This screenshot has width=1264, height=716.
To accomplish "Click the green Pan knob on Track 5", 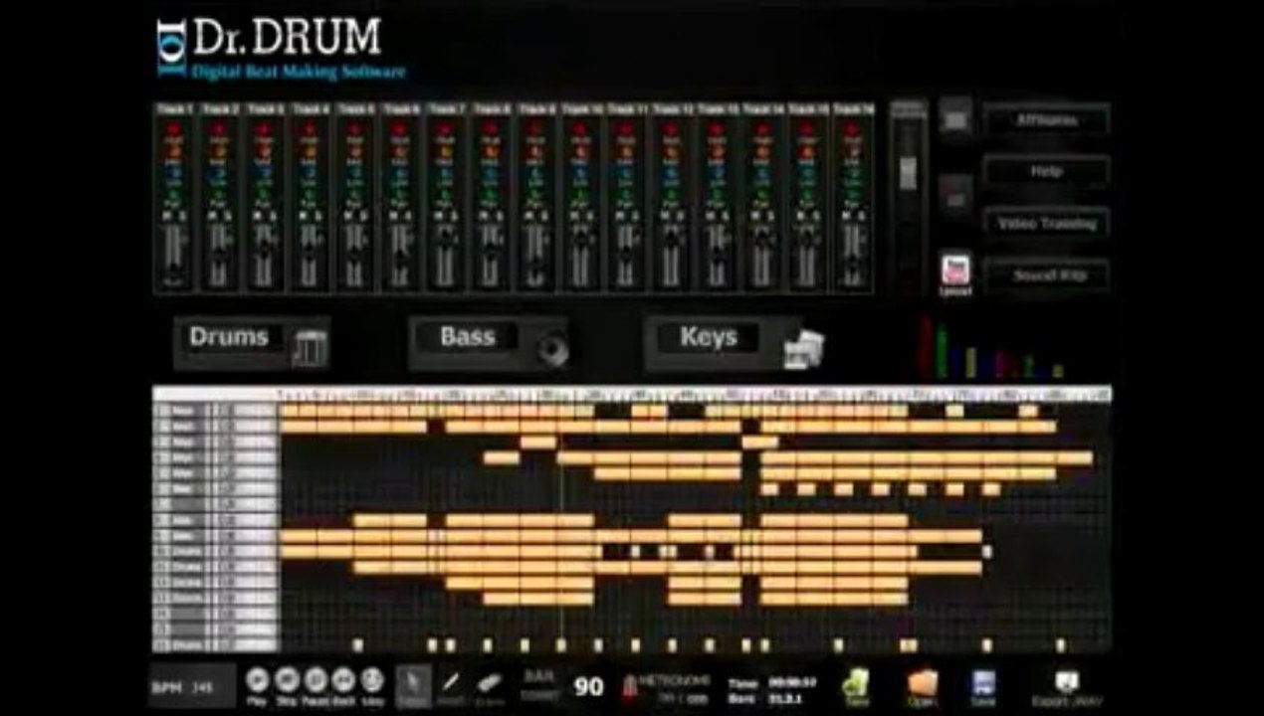I will point(355,192).
